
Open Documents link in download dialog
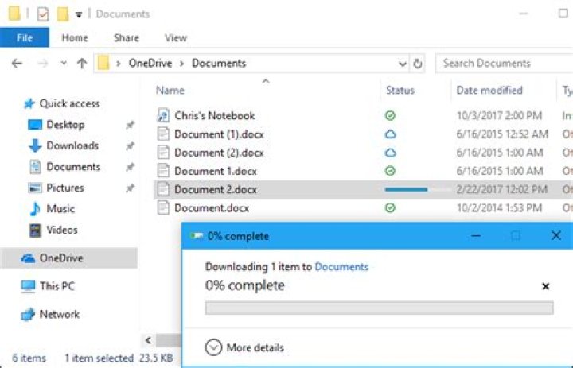(x=341, y=267)
